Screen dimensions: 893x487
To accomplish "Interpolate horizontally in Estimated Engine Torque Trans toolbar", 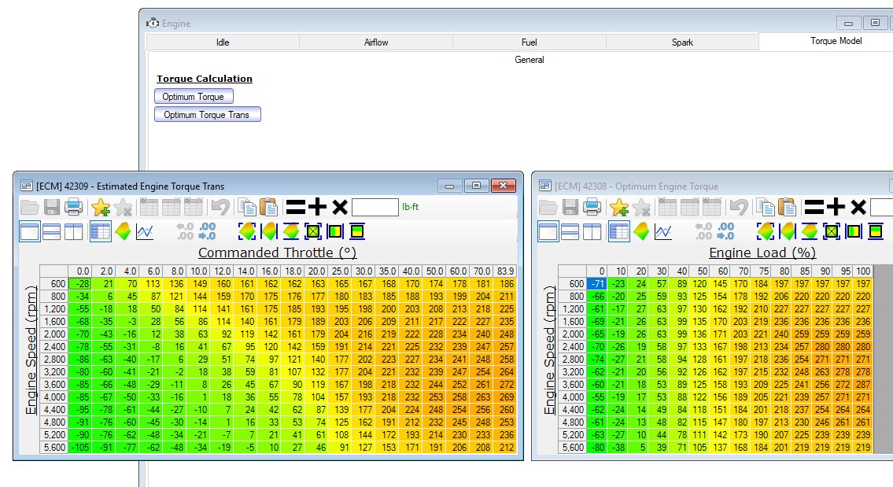I will 269,231.
